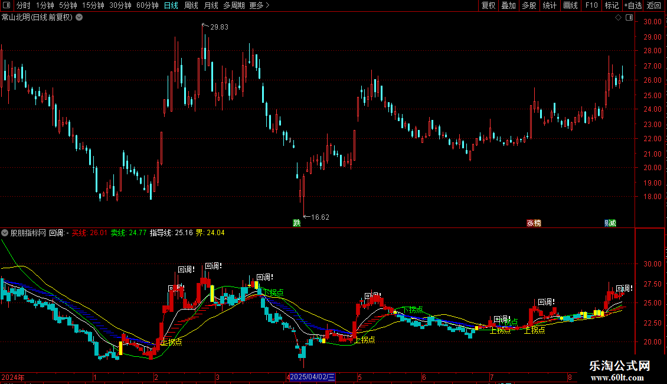Screen dimensions: 667x384
Task: Switch to the 月线 monthly tab
Action: pos(211,5)
